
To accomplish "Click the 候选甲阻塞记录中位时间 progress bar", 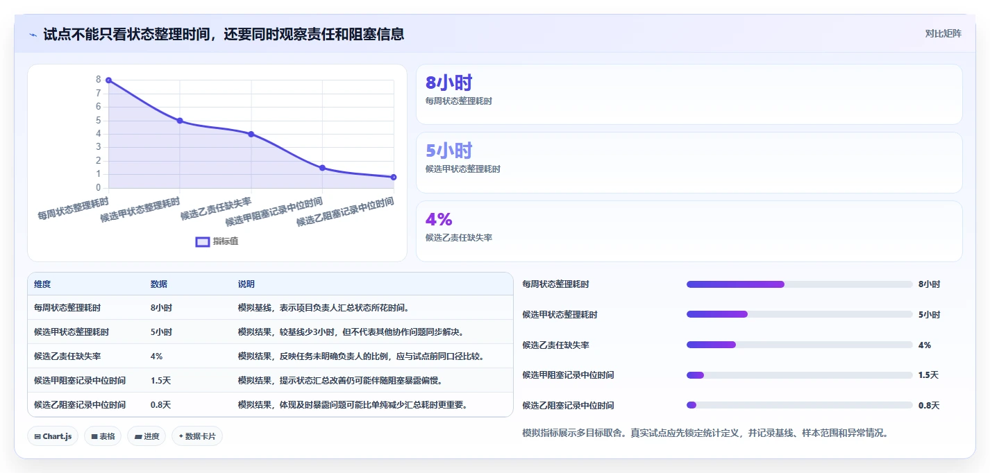I will pyautogui.click(x=799, y=375).
